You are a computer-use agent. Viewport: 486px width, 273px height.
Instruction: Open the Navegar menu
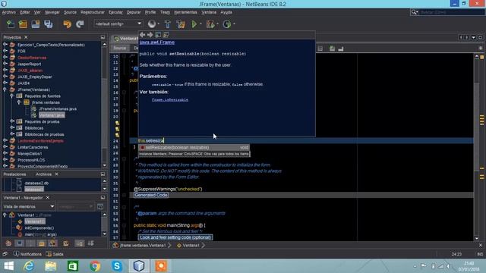tap(52, 12)
